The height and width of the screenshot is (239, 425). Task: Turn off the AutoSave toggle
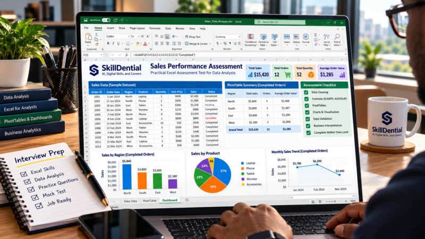tap(106, 20)
